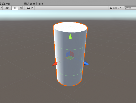This screenshot has width=136, height=103.
Task: Toggle 2D view mode button
Action: click(x=7, y=8)
